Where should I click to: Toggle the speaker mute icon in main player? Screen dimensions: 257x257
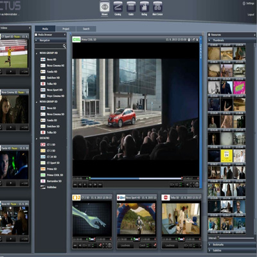[188, 184]
